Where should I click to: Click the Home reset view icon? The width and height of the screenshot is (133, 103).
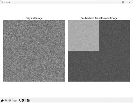click(2, 100)
